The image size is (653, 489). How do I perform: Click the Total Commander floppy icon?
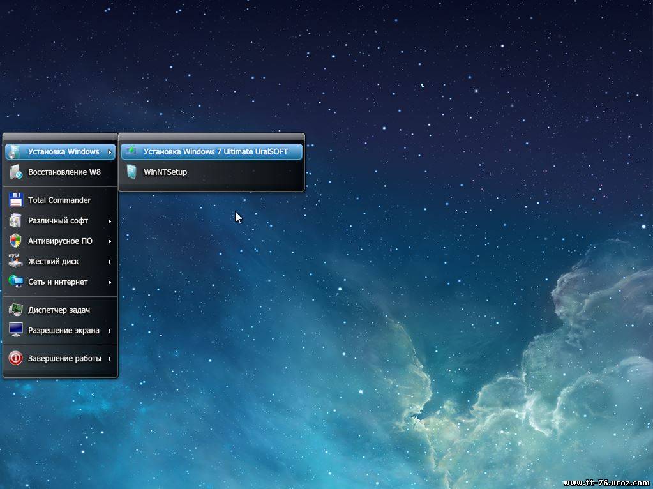pyautogui.click(x=16, y=200)
